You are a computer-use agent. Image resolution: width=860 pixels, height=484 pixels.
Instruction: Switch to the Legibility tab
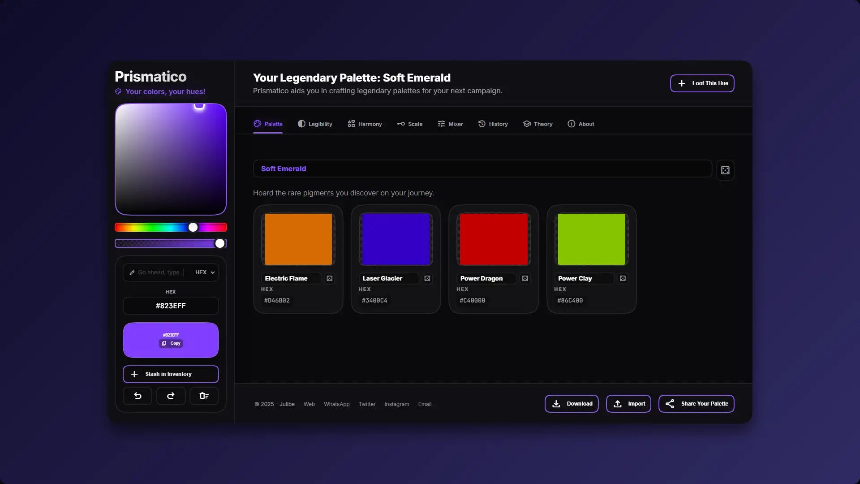(x=315, y=124)
